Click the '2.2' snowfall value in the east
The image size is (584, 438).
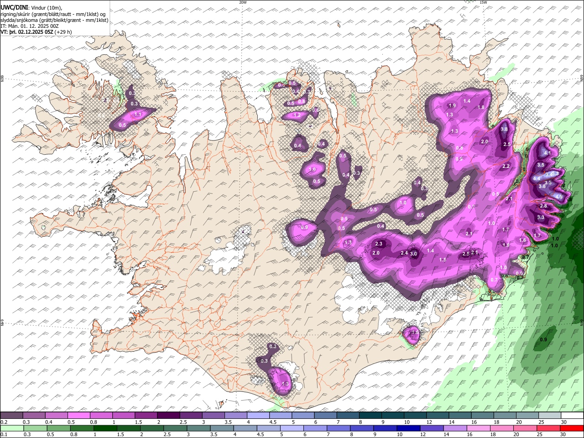[506, 167]
